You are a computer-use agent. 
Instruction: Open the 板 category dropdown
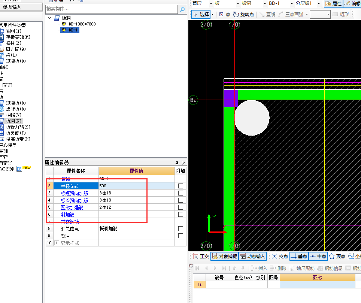[238, 3]
